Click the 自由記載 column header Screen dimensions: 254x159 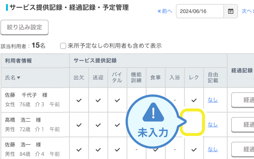[215, 78]
